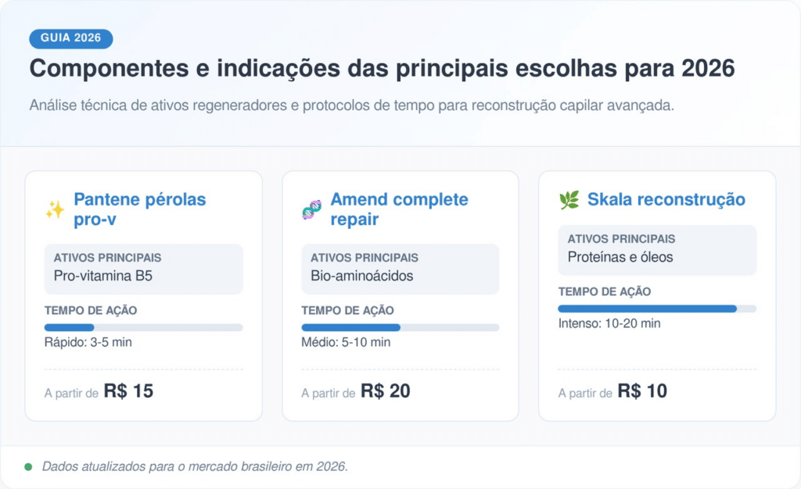801x489 pixels.
Task: Open the Pantene pérolas pro-v title
Action: pyautogui.click(x=140, y=209)
